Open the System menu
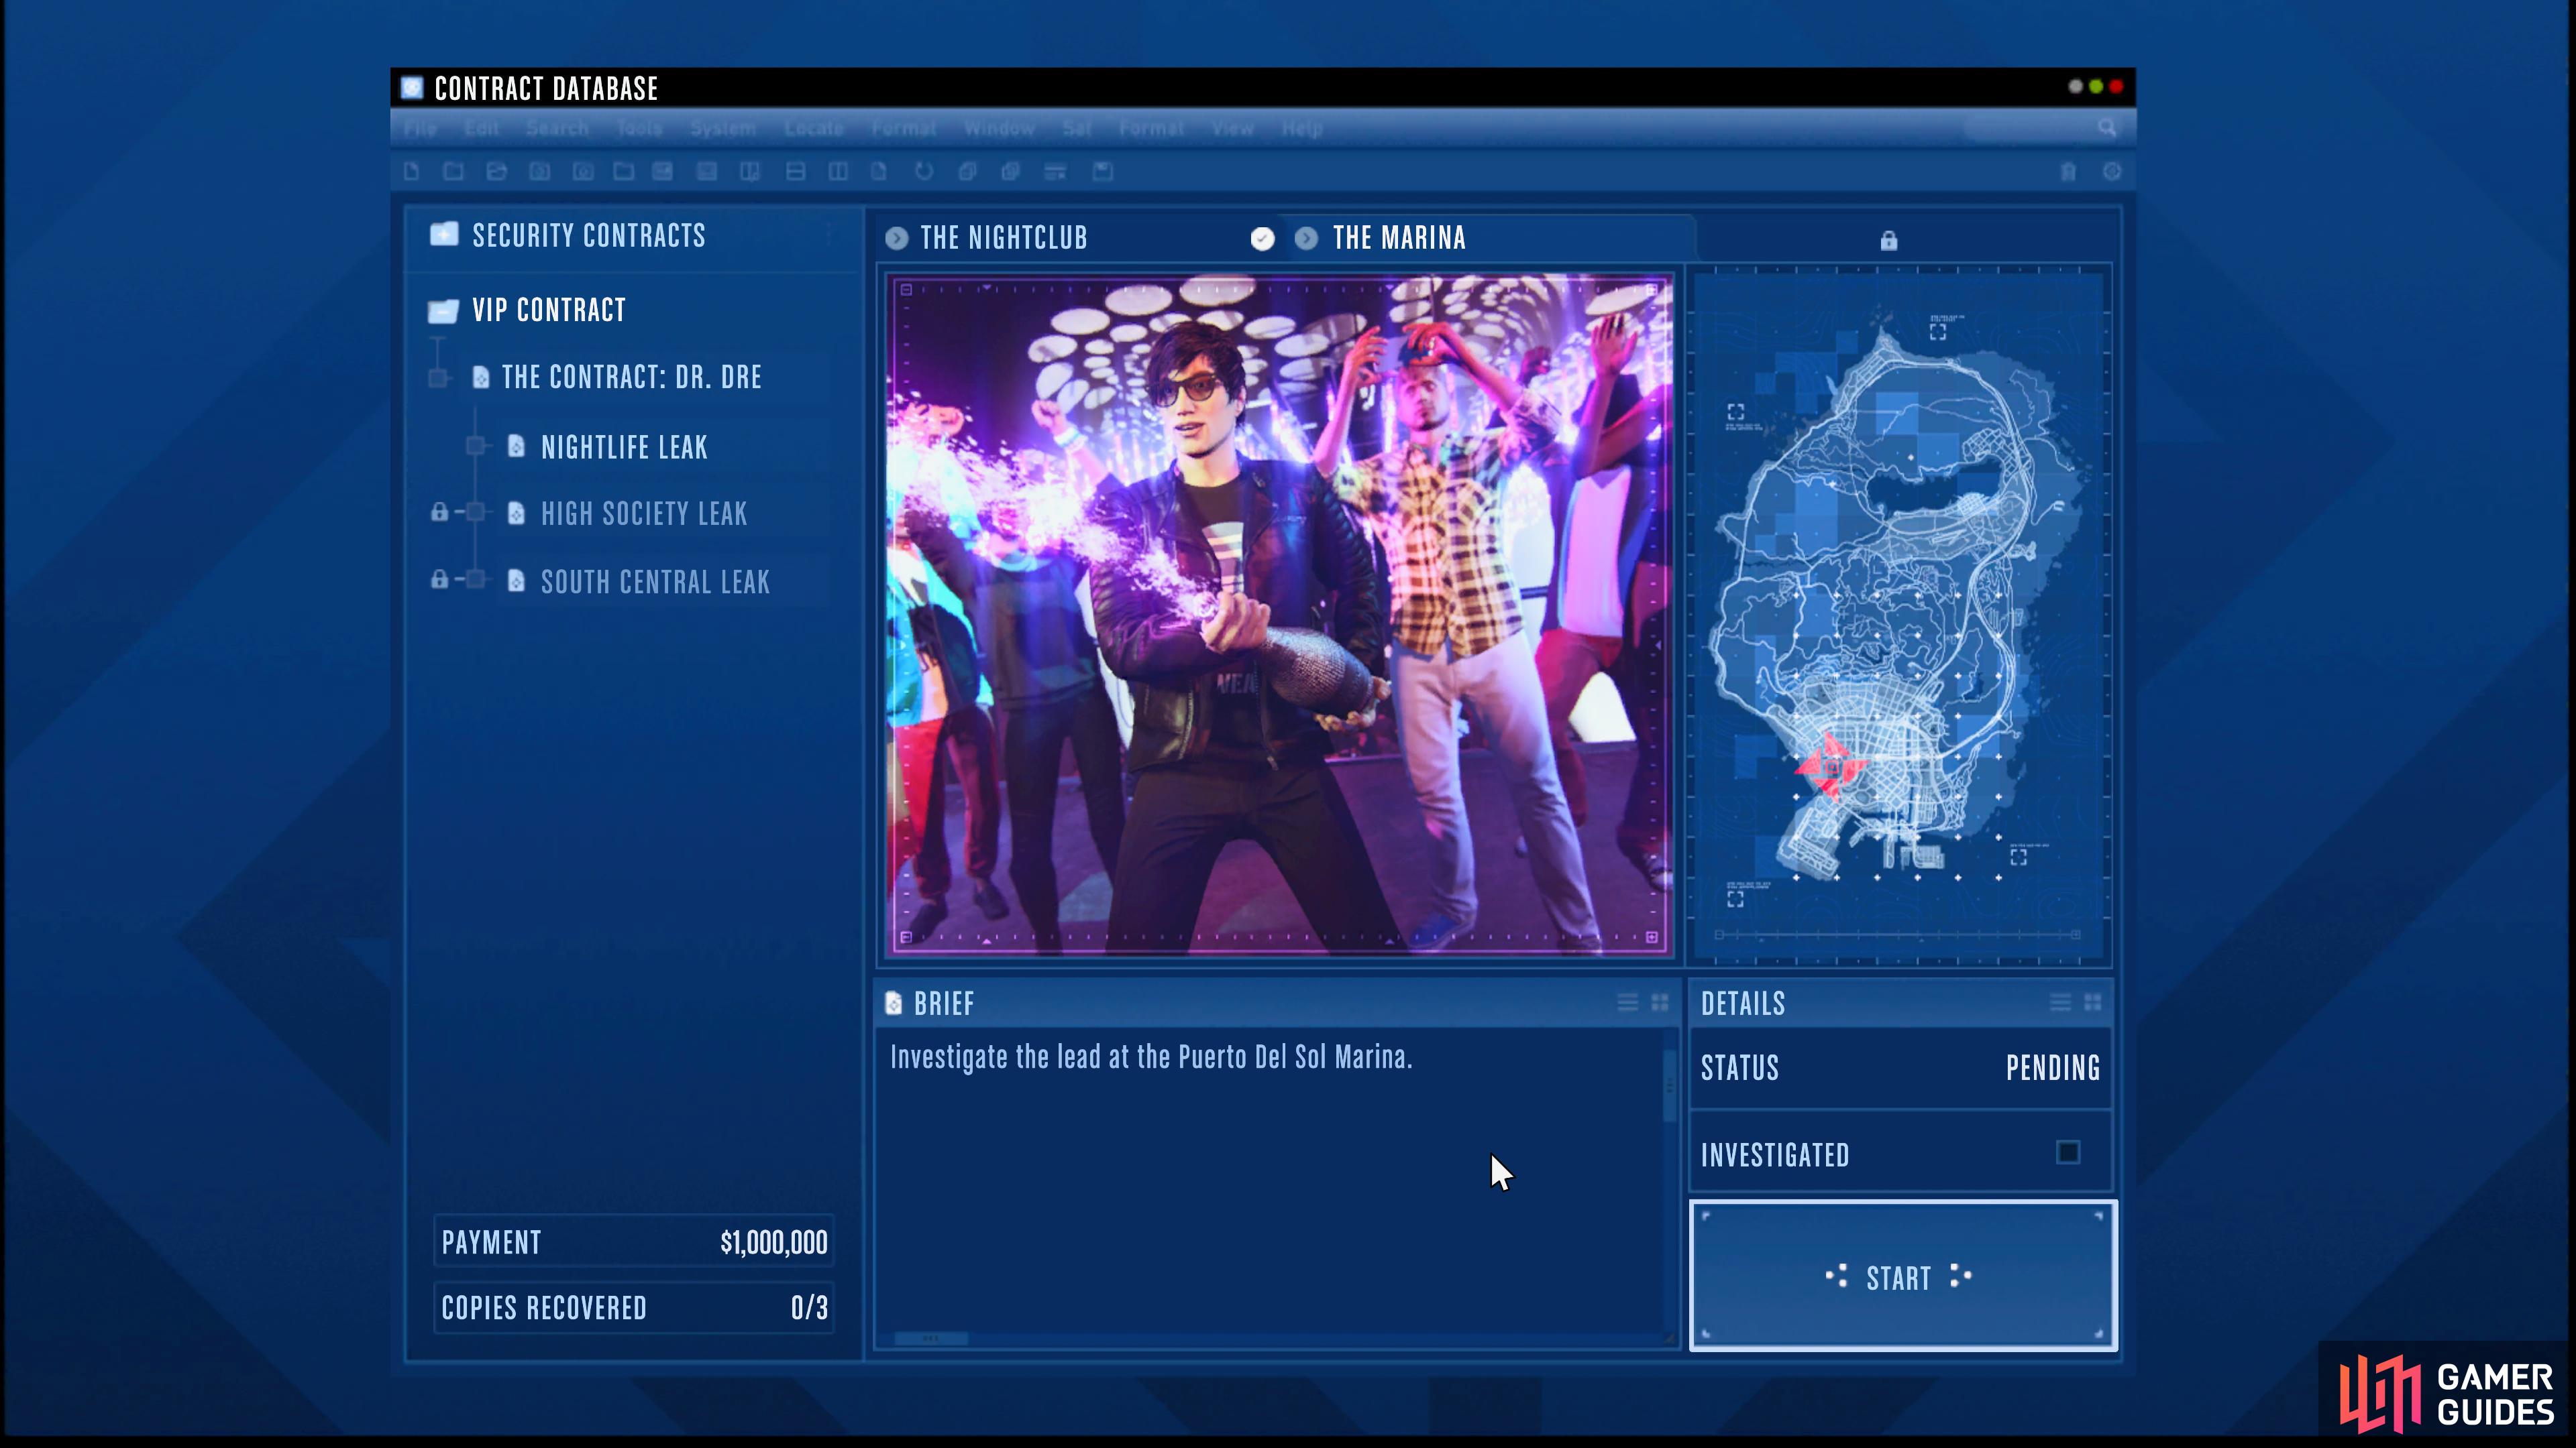 coord(722,128)
